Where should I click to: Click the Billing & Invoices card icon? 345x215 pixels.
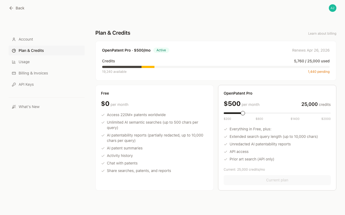point(14,73)
